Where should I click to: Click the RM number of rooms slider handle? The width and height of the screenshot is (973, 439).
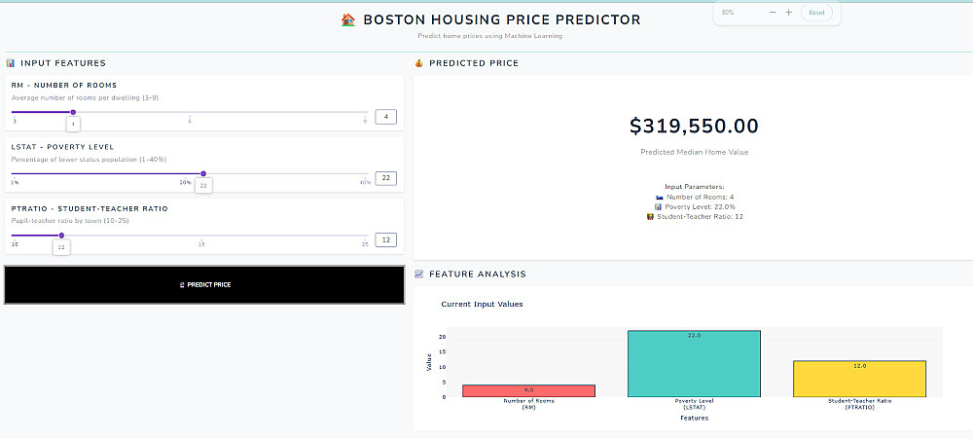click(x=73, y=113)
